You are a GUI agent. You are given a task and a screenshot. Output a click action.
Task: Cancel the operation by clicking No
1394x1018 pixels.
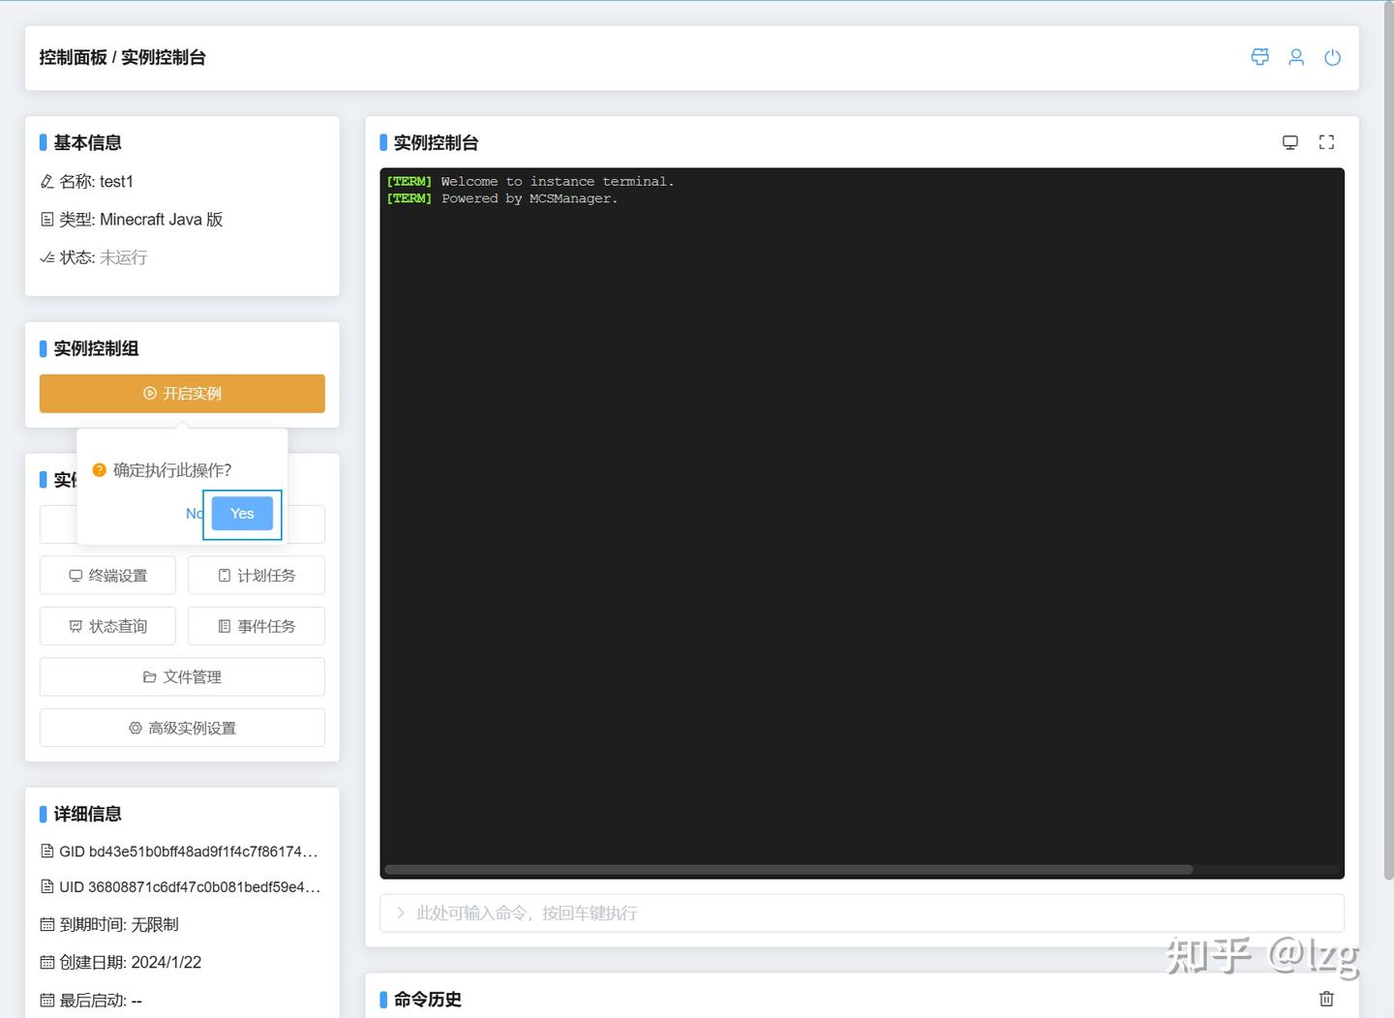click(x=194, y=513)
